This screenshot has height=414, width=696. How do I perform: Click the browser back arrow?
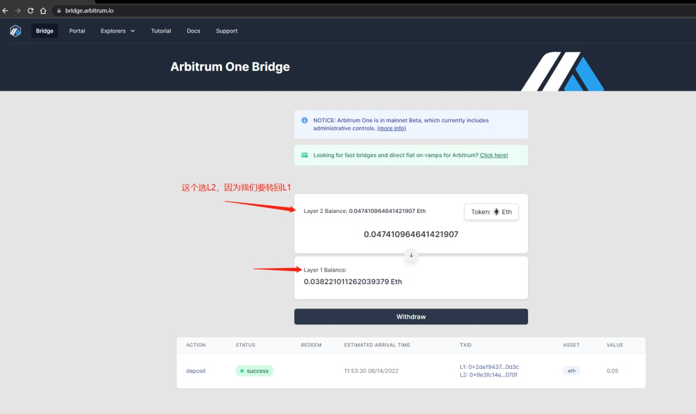(x=5, y=10)
